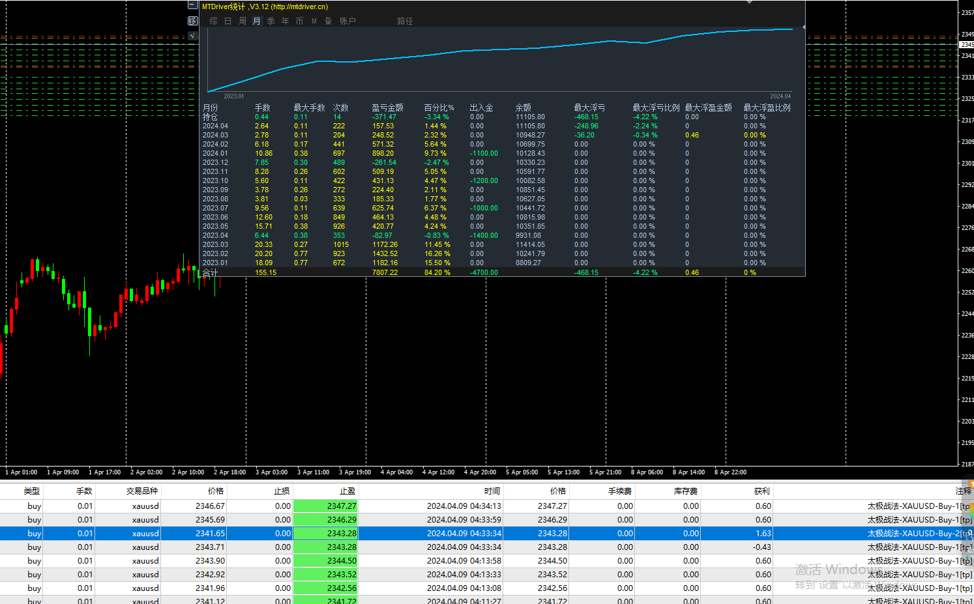Click the 路径 path button

(x=405, y=21)
